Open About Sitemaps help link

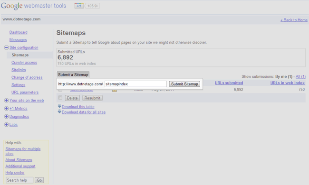(x=19, y=160)
